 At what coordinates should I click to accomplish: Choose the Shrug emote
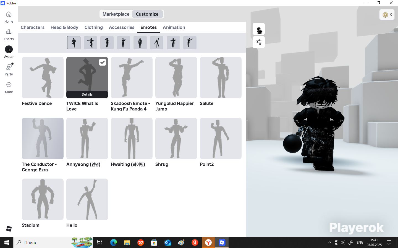(176, 138)
